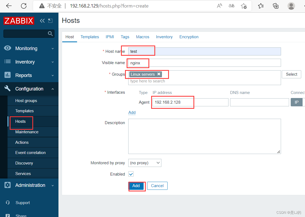The width and height of the screenshot is (305, 217).
Task: Open Event correlation menu item
Action: (33, 153)
